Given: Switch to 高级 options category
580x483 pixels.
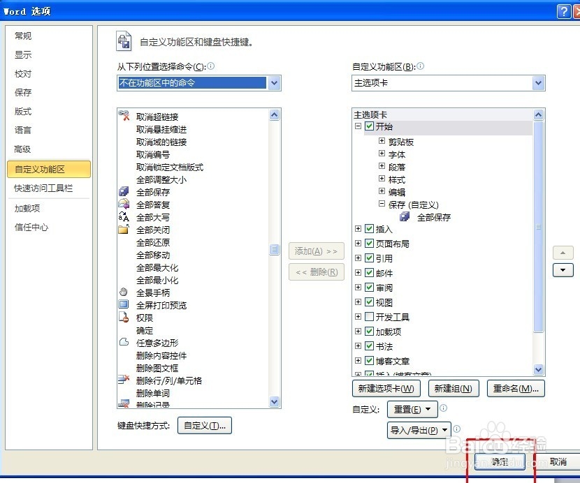Looking at the screenshot, I should point(23,149).
